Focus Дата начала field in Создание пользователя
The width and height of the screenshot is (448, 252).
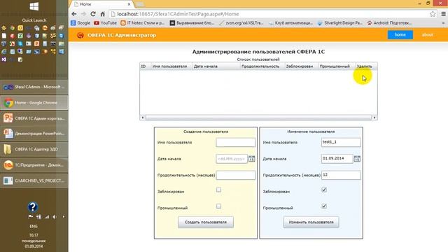pyautogui.click(x=232, y=159)
